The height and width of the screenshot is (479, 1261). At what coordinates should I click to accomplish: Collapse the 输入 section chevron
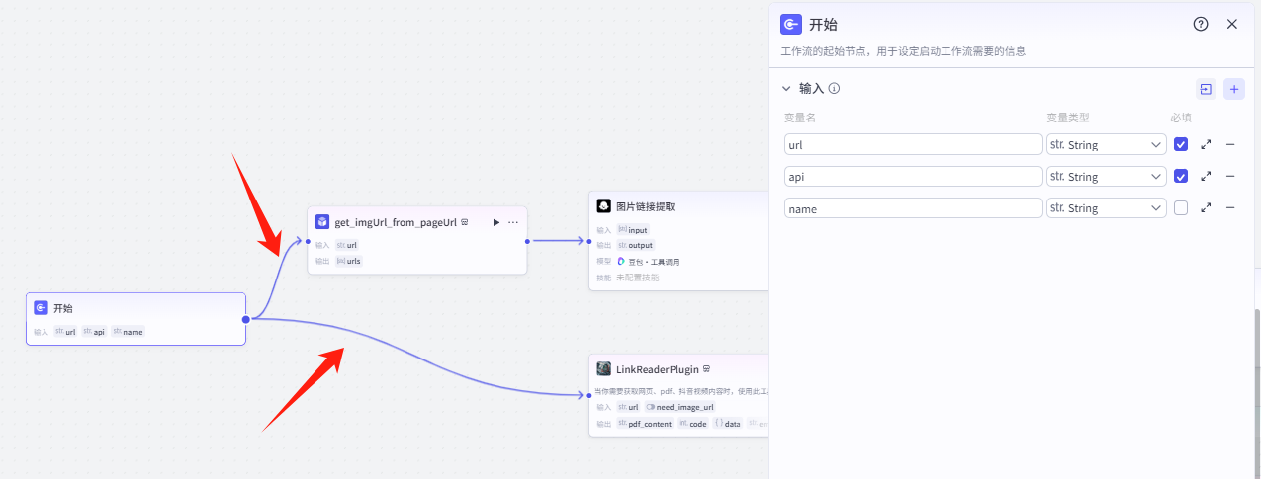point(787,89)
